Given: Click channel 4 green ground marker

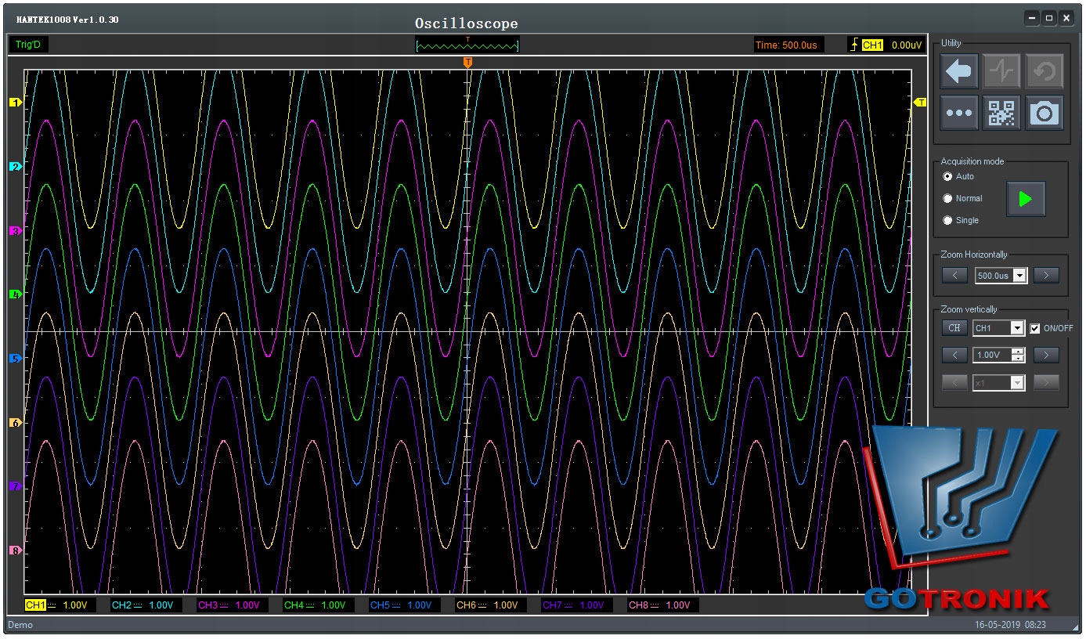Looking at the screenshot, I should (15, 294).
